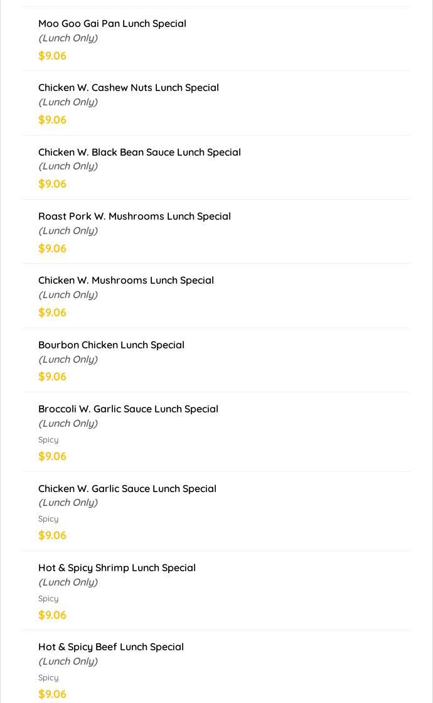The height and width of the screenshot is (703, 433).
Task: Click the Bourbon Chicken $9.06 price
Action: [x=53, y=377]
